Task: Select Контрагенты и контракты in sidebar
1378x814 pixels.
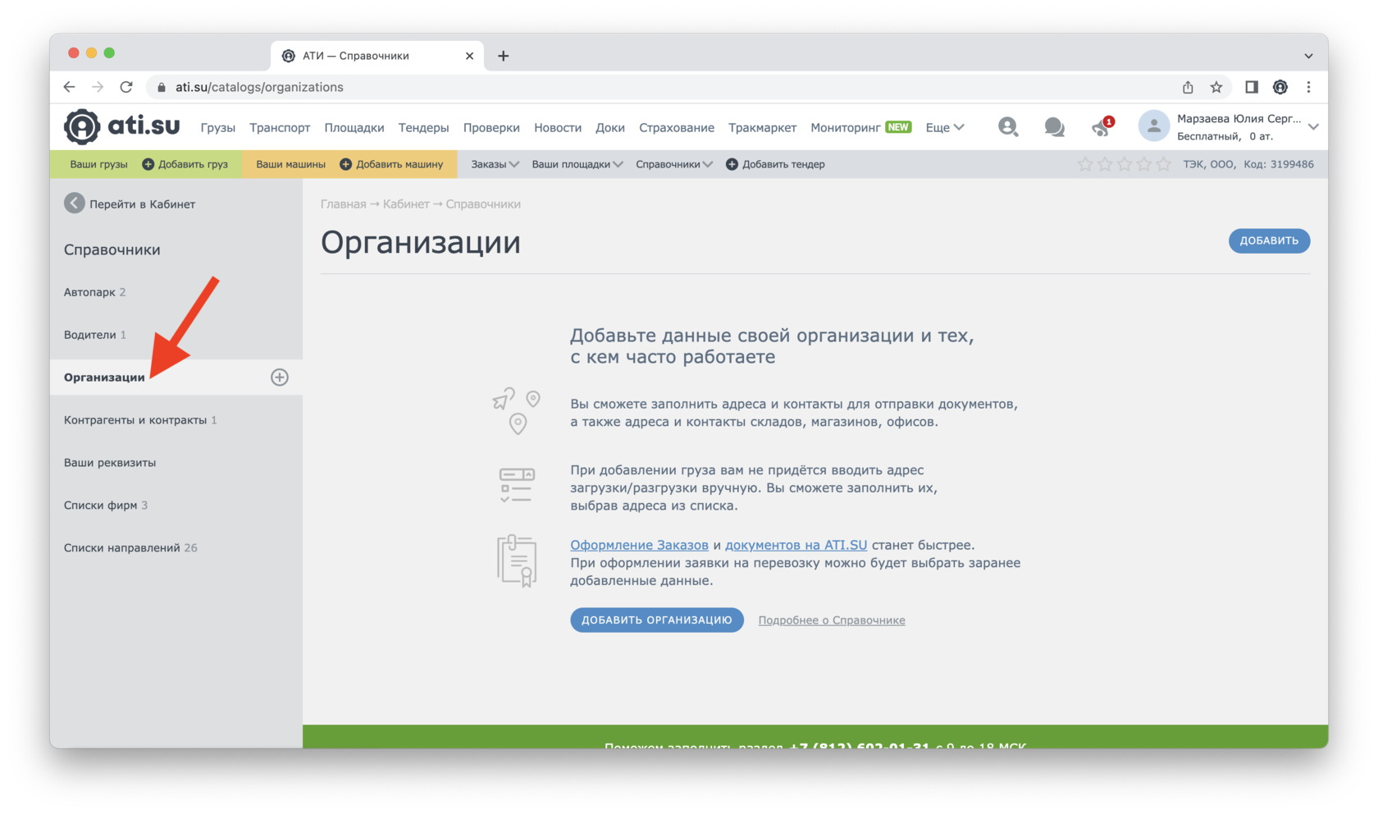Action: tap(135, 420)
